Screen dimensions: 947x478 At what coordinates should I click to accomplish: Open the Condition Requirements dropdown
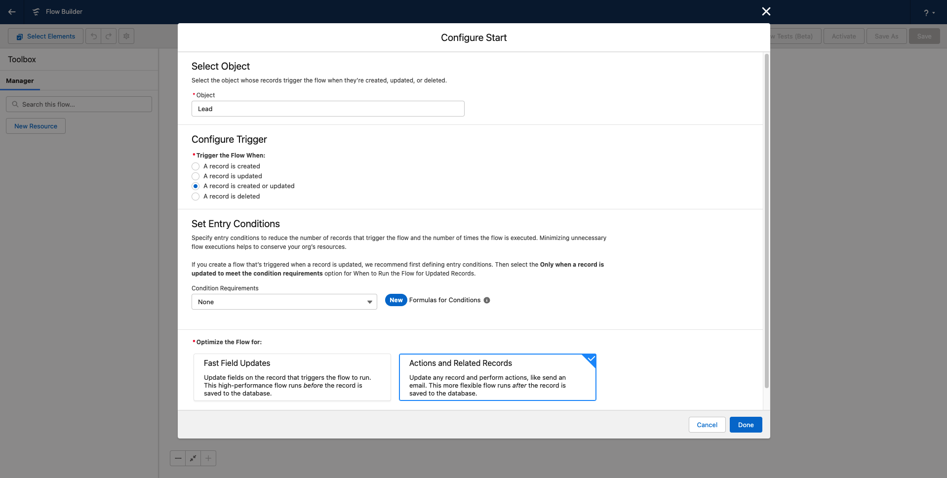click(x=284, y=301)
